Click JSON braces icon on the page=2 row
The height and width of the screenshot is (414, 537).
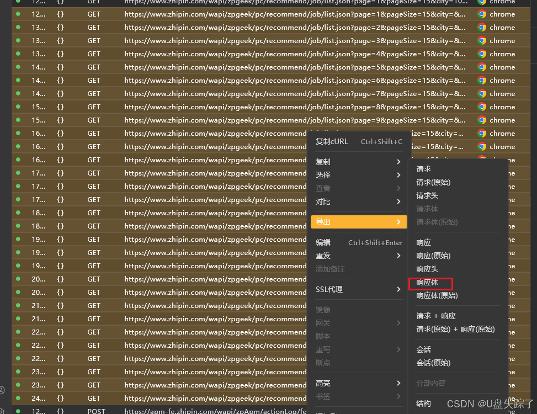60,28
